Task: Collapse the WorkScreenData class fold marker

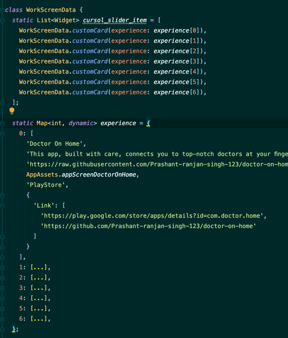Action: (2, 10)
